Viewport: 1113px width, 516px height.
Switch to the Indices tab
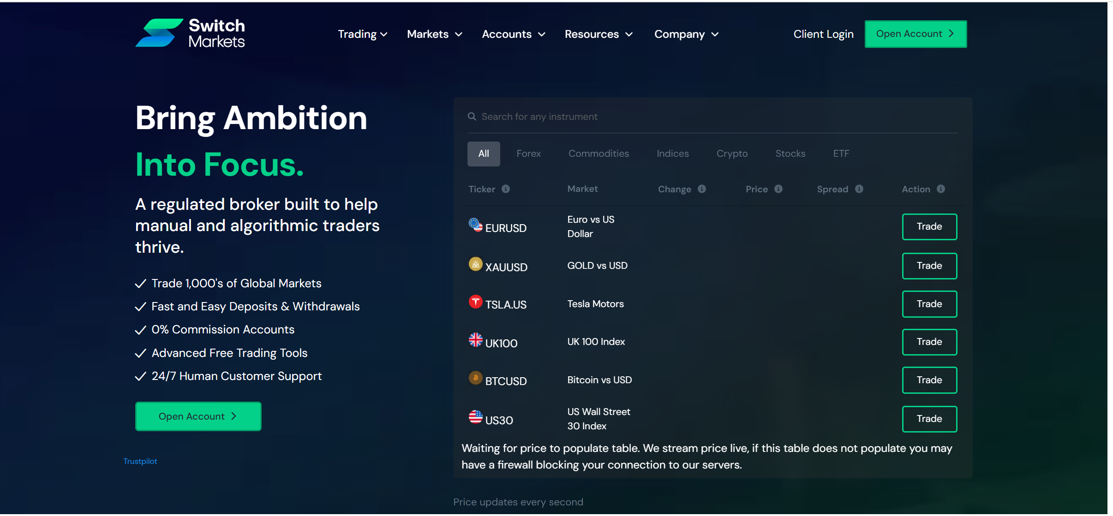click(x=673, y=154)
